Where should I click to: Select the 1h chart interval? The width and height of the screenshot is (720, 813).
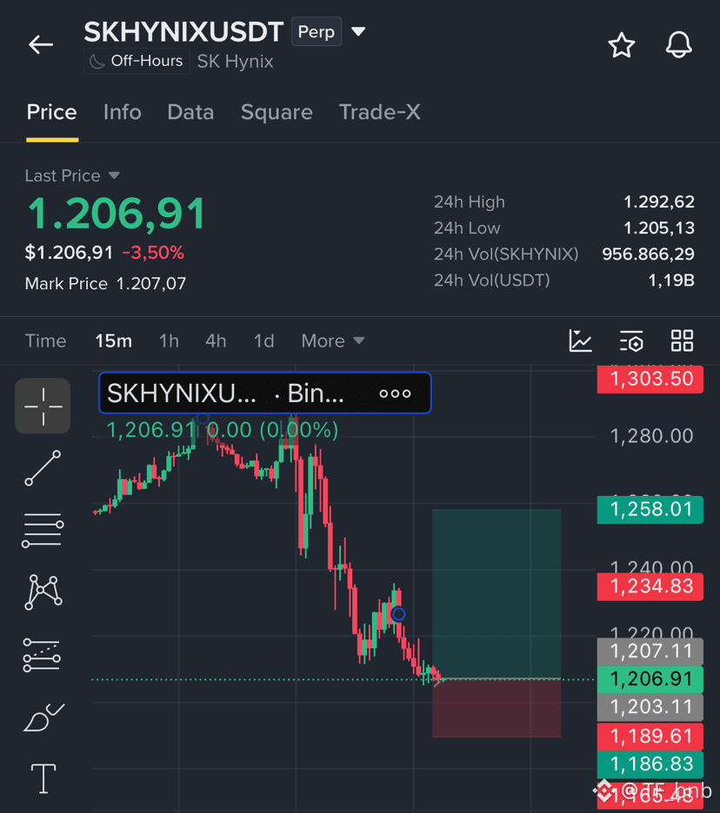point(169,340)
